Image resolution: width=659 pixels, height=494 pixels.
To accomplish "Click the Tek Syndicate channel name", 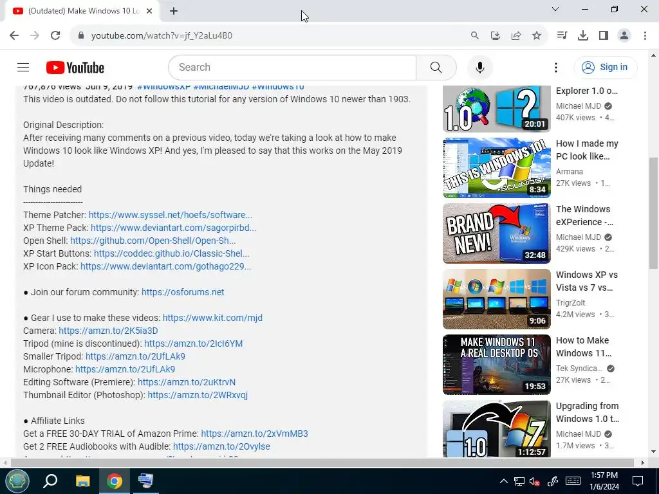I will coord(579,369).
